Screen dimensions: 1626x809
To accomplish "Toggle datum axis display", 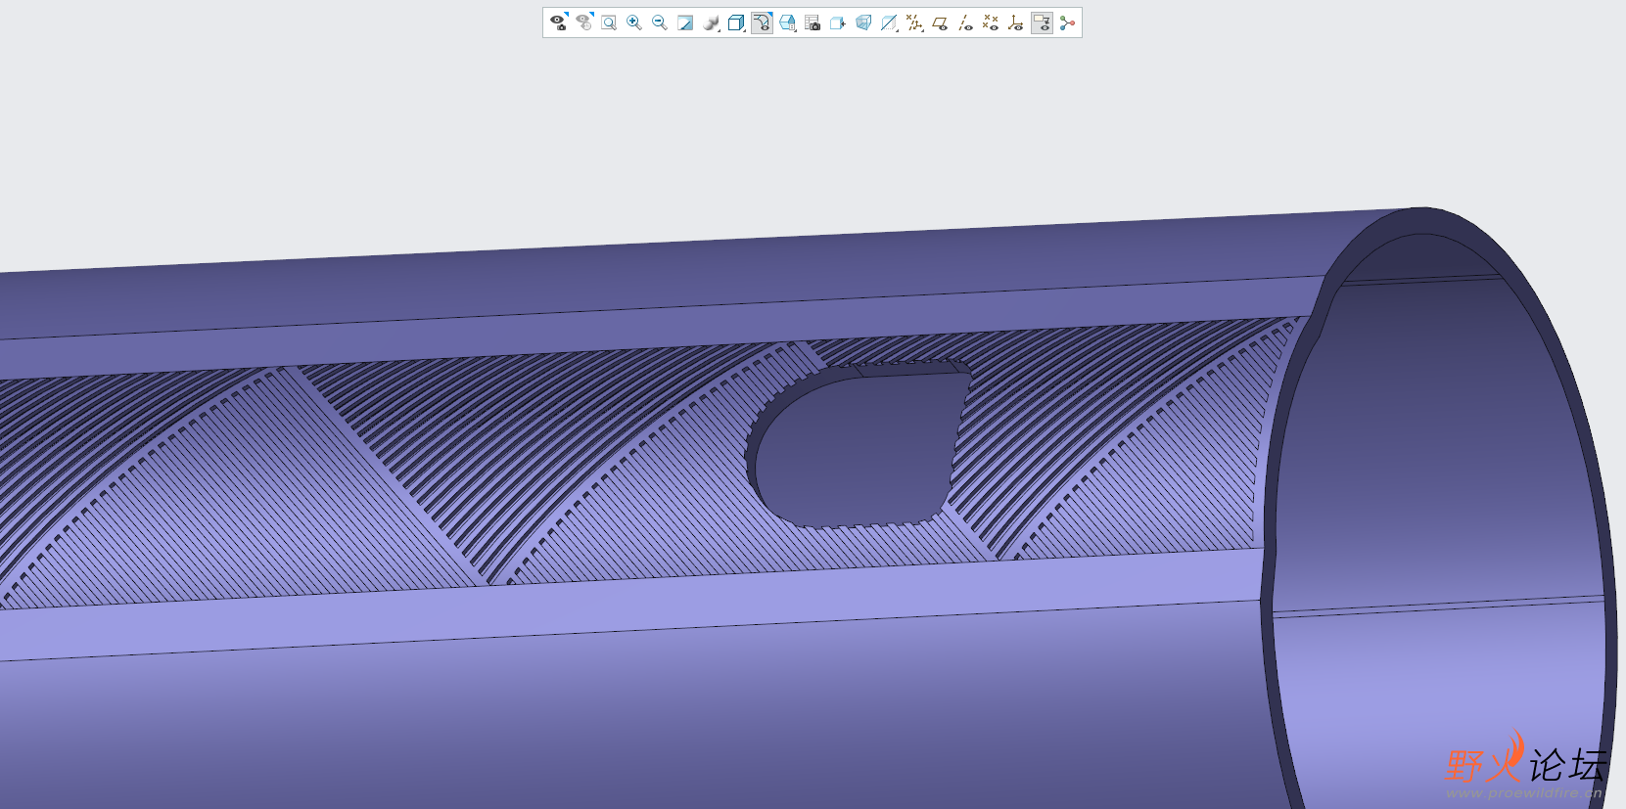I will (965, 22).
